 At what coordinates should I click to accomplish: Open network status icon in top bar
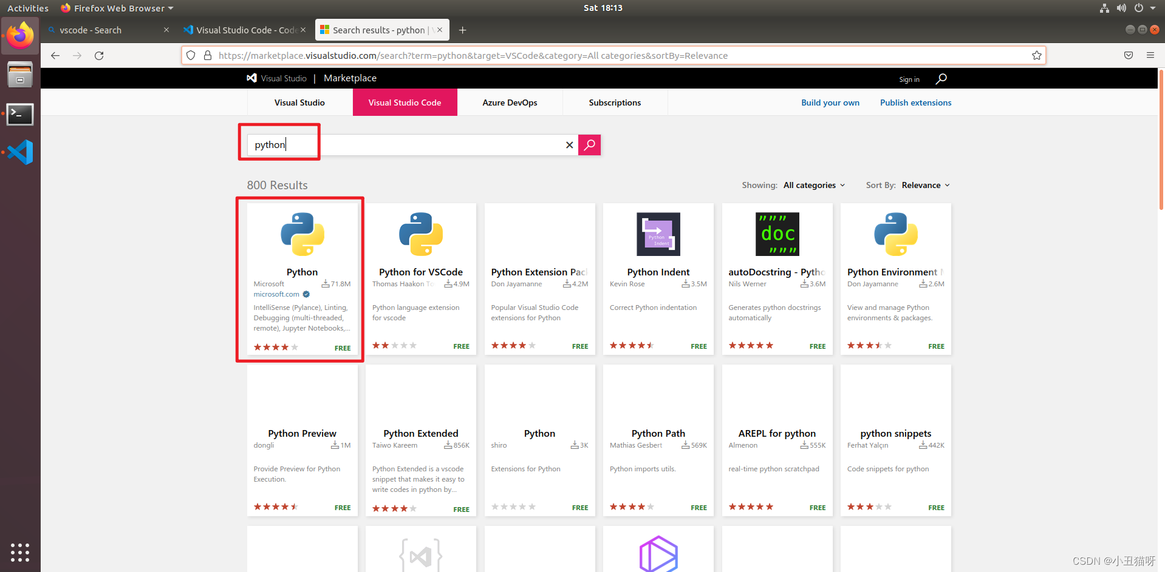coord(1104,8)
